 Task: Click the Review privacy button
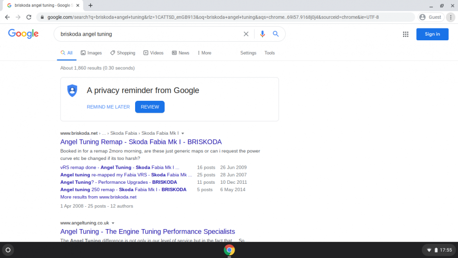[150, 107]
